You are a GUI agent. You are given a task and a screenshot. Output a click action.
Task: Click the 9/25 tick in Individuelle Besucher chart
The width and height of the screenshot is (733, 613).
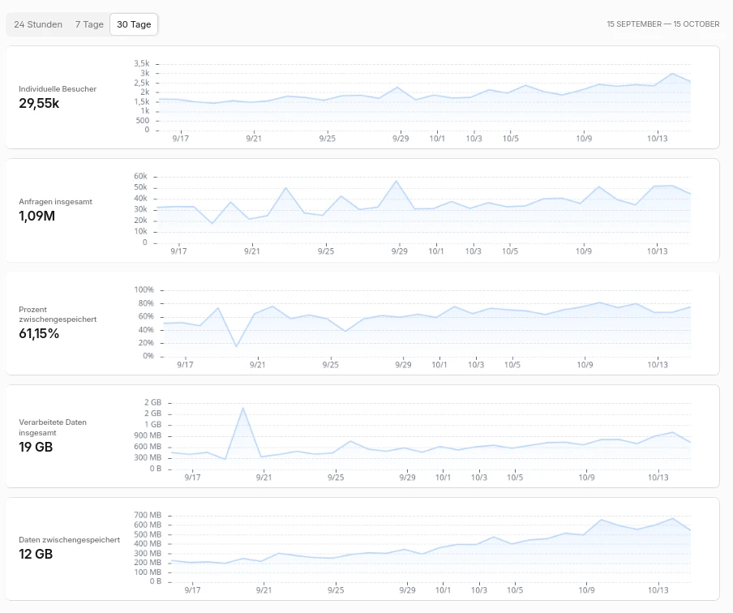[x=328, y=139]
